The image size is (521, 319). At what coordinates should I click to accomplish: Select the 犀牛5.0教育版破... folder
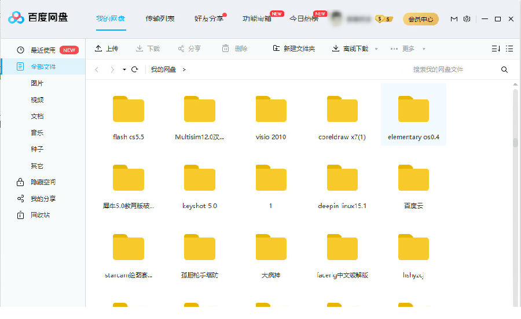129,187
